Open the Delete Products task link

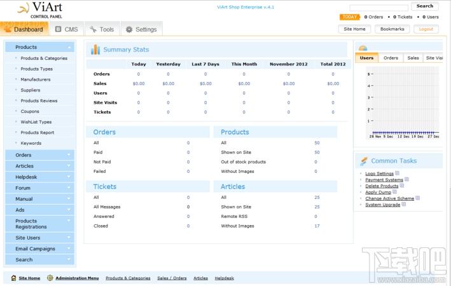(382, 186)
